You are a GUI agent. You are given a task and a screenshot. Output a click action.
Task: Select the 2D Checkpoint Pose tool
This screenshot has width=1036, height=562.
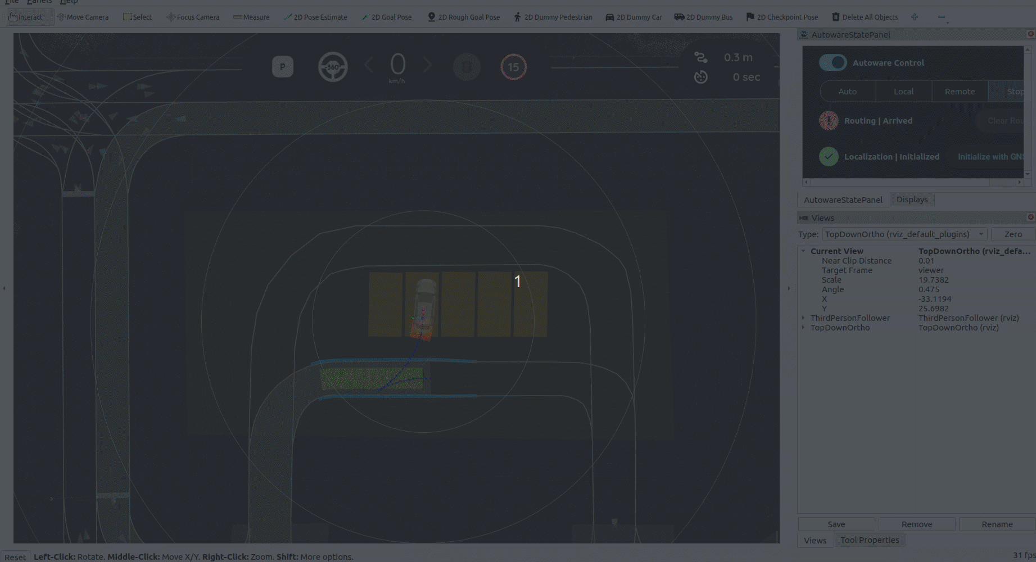pyautogui.click(x=782, y=17)
